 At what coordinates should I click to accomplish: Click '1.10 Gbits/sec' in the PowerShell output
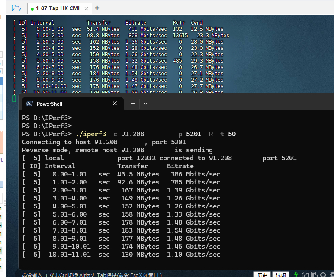pos(194,255)
